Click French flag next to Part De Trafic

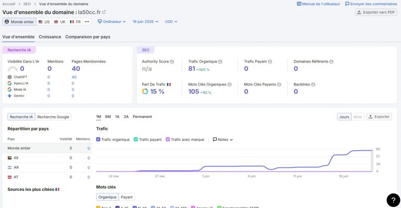coord(169,84)
